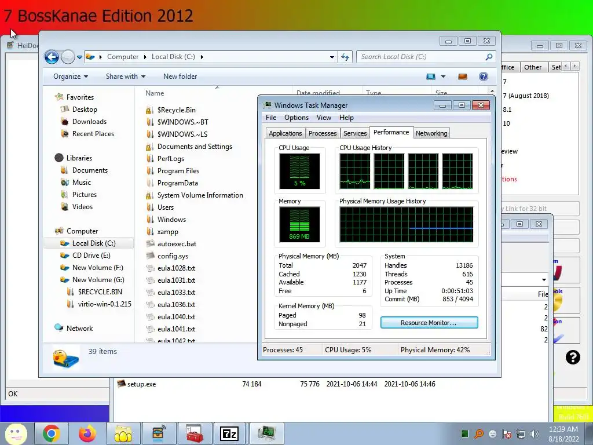Select the xampp folder
Viewport: 593px width, 445px height.
pyautogui.click(x=167, y=232)
